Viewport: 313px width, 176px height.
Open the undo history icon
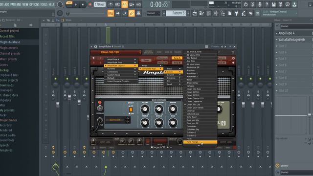(x=246, y=4)
